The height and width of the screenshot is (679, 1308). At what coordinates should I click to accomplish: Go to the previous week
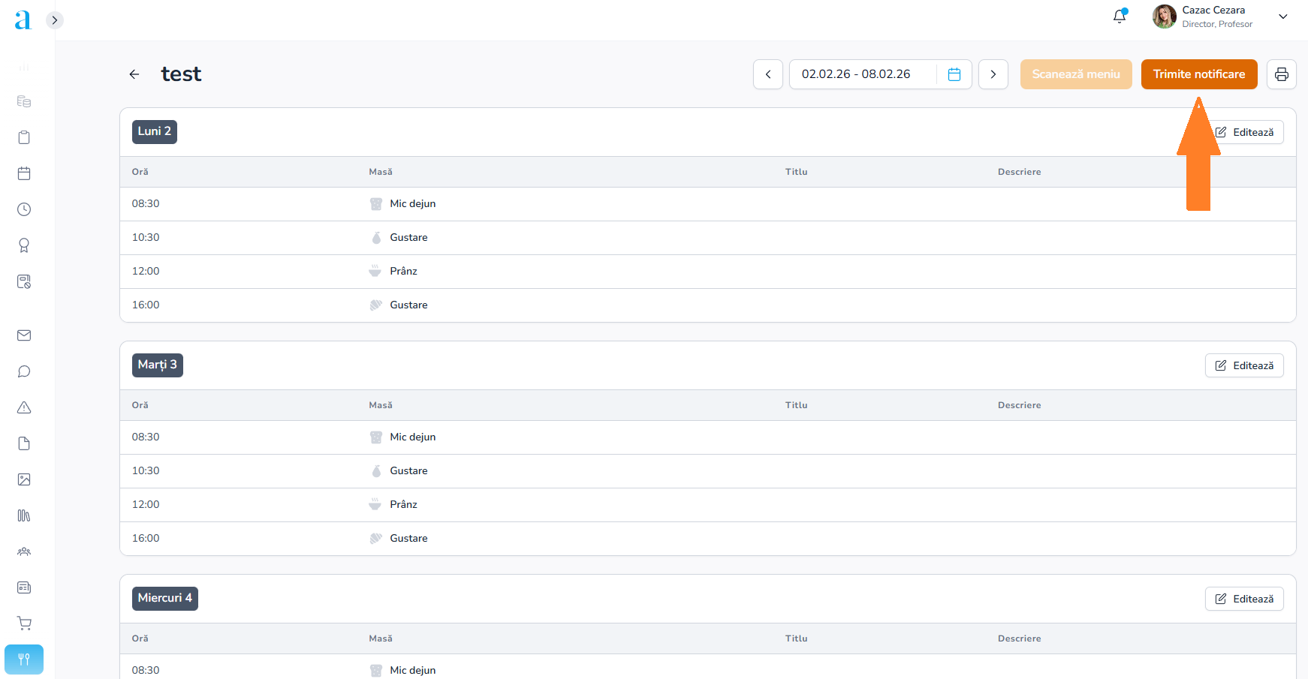(767, 74)
